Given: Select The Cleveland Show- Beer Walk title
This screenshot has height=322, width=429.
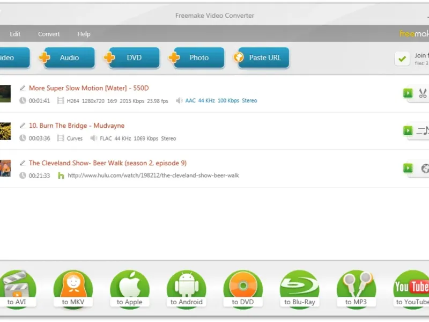Looking at the screenshot, I should 108,163.
